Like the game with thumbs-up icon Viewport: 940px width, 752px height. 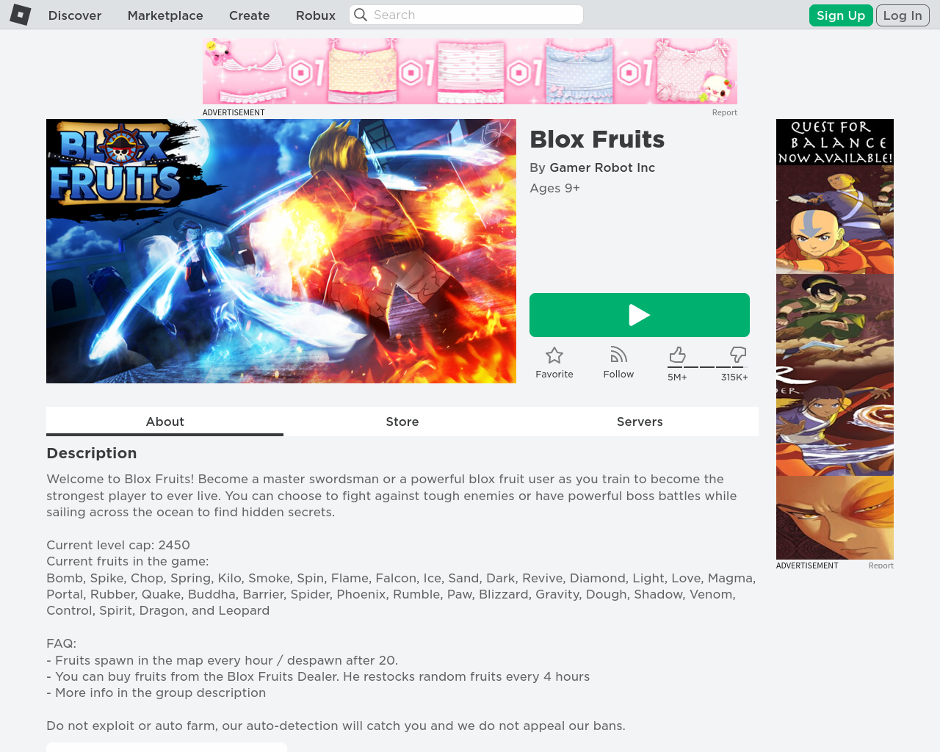677,355
